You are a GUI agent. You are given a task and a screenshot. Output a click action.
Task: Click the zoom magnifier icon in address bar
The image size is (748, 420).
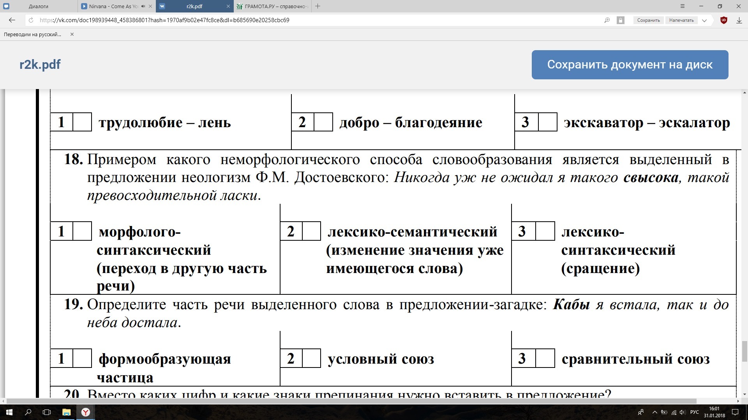point(607,20)
